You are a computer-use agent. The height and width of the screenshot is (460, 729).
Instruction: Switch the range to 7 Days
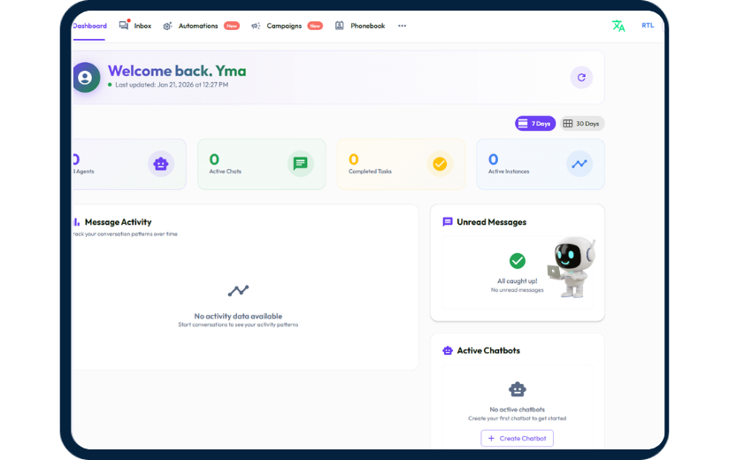point(535,124)
